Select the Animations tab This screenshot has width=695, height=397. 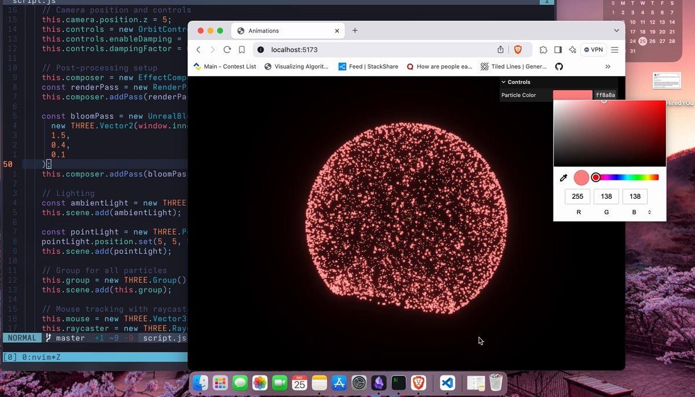click(288, 31)
